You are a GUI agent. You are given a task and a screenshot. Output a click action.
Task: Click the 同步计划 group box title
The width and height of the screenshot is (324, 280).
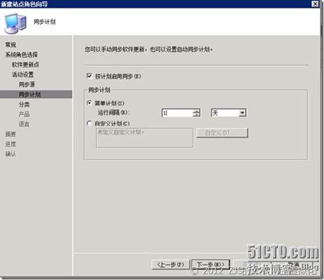tap(99, 90)
